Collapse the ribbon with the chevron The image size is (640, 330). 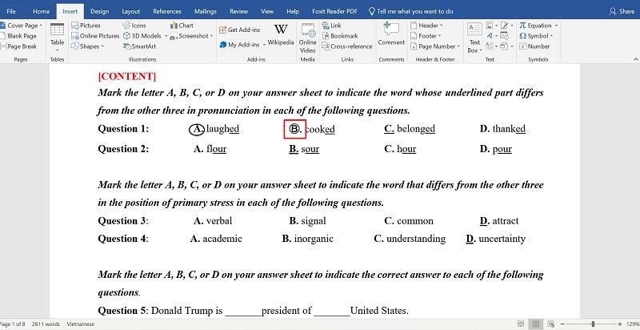tap(636, 59)
